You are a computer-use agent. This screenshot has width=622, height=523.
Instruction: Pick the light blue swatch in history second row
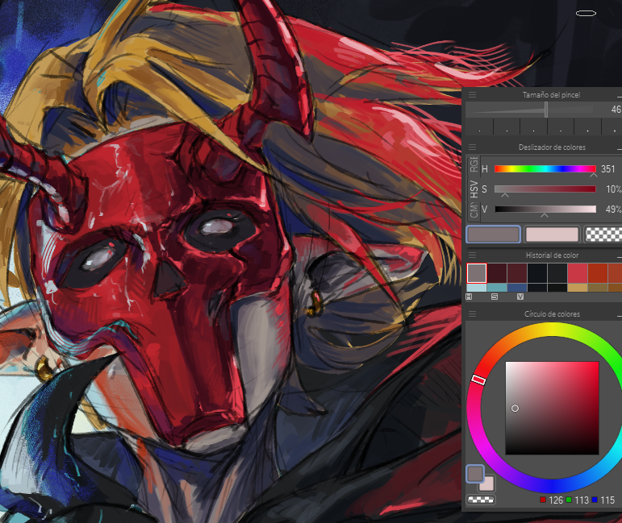point(477,288)
